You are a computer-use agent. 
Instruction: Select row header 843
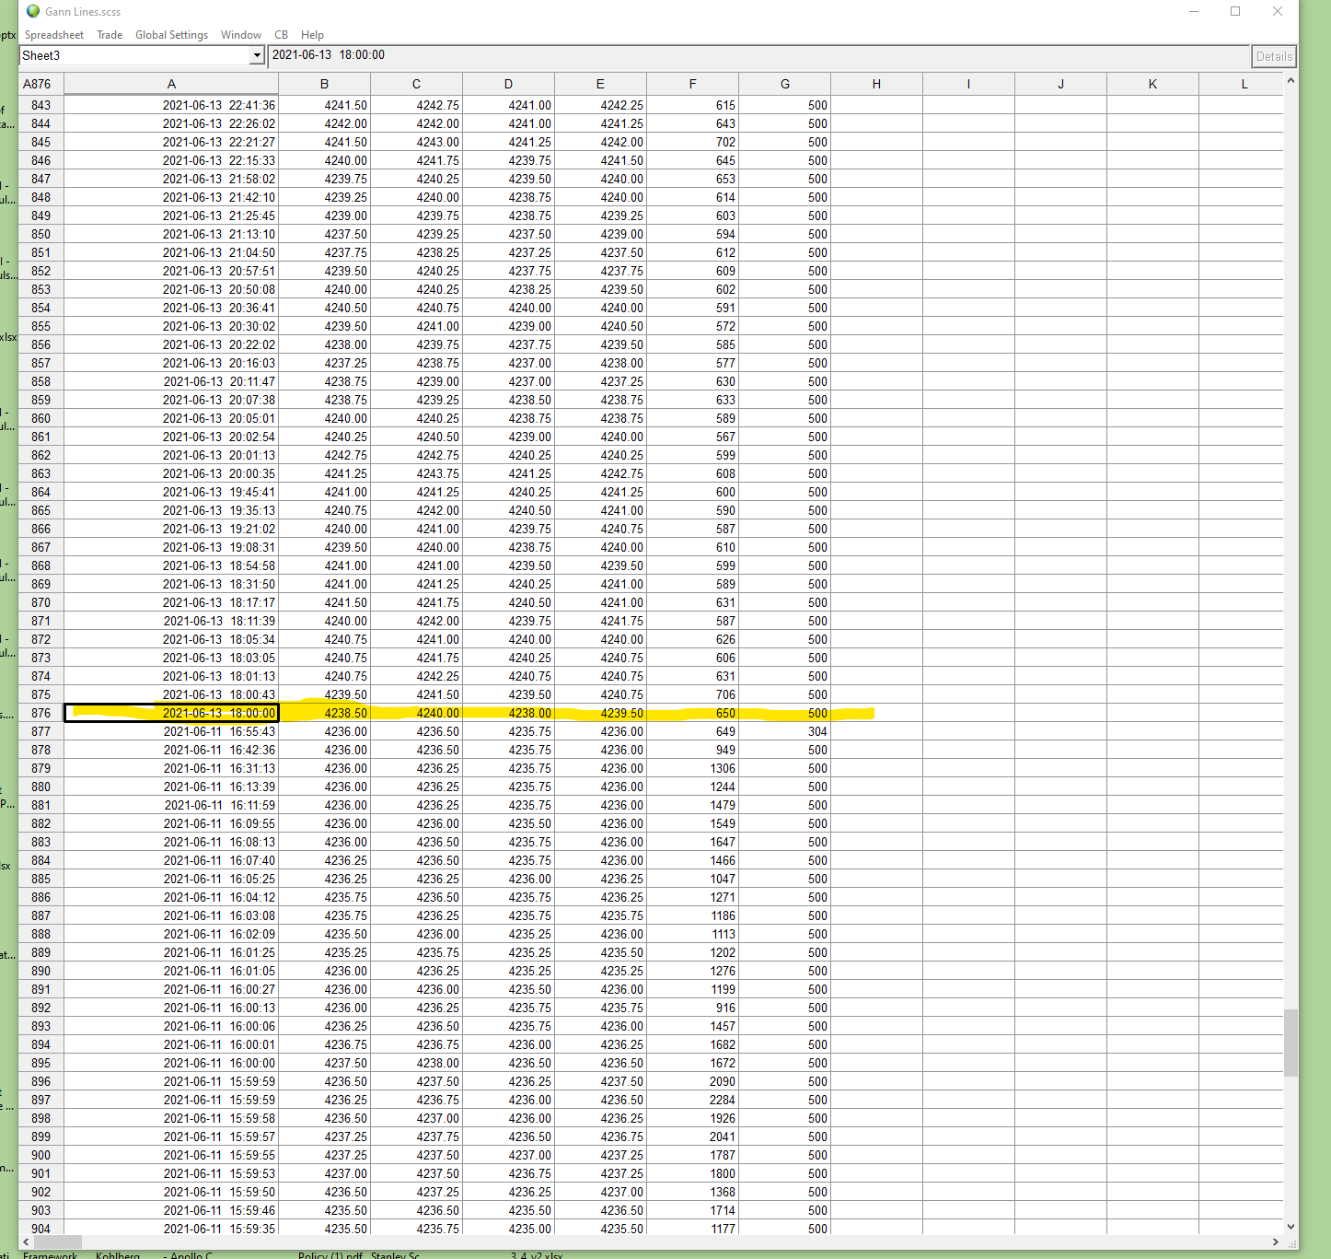click(x=41, y=105)
